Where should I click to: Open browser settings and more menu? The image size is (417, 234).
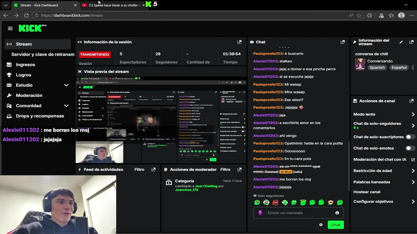tap(411, 15)
